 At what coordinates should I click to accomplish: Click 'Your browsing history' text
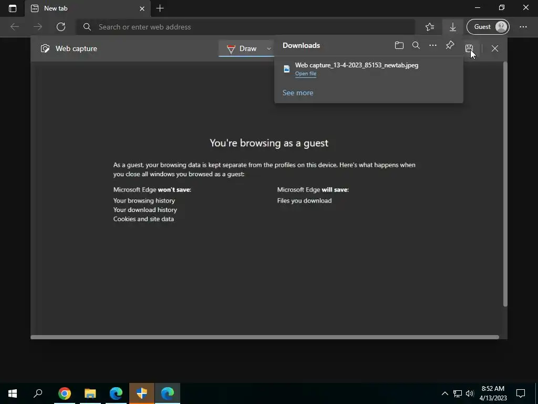pyautogui.click(x=144, y=200)
